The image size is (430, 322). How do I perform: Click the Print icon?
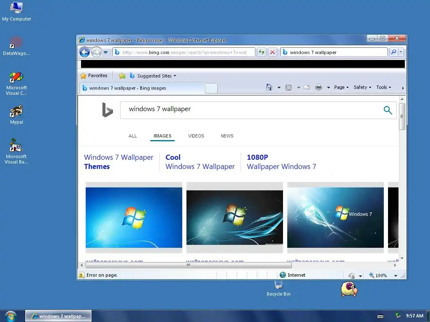(319, 88)
